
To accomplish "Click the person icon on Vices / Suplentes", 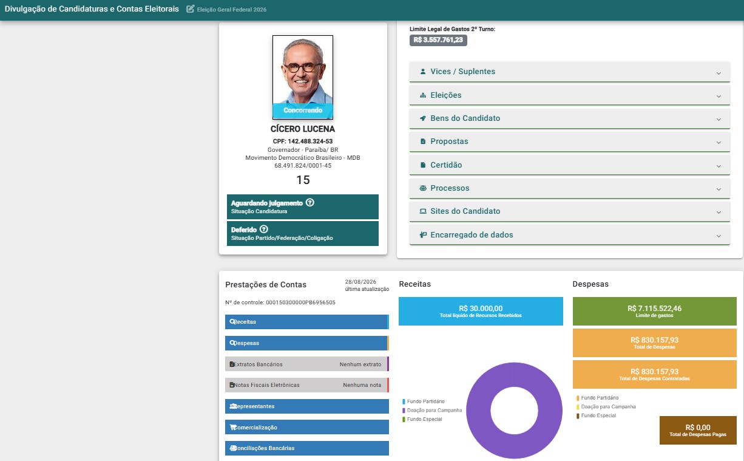I will pyautogui.click(x=423, y=72).
